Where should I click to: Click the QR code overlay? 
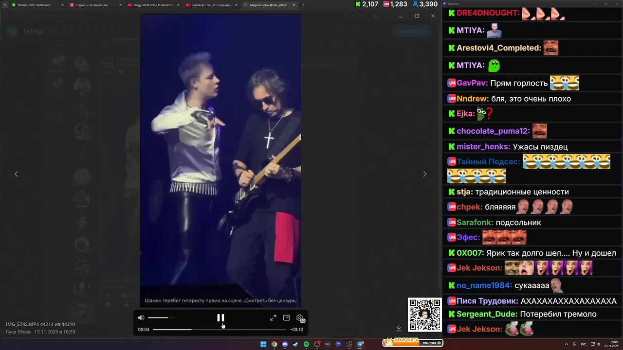click(424, 315)
